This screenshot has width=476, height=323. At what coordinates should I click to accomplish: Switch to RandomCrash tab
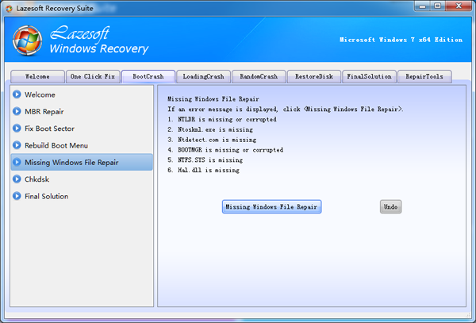click(x=259, y=76)
